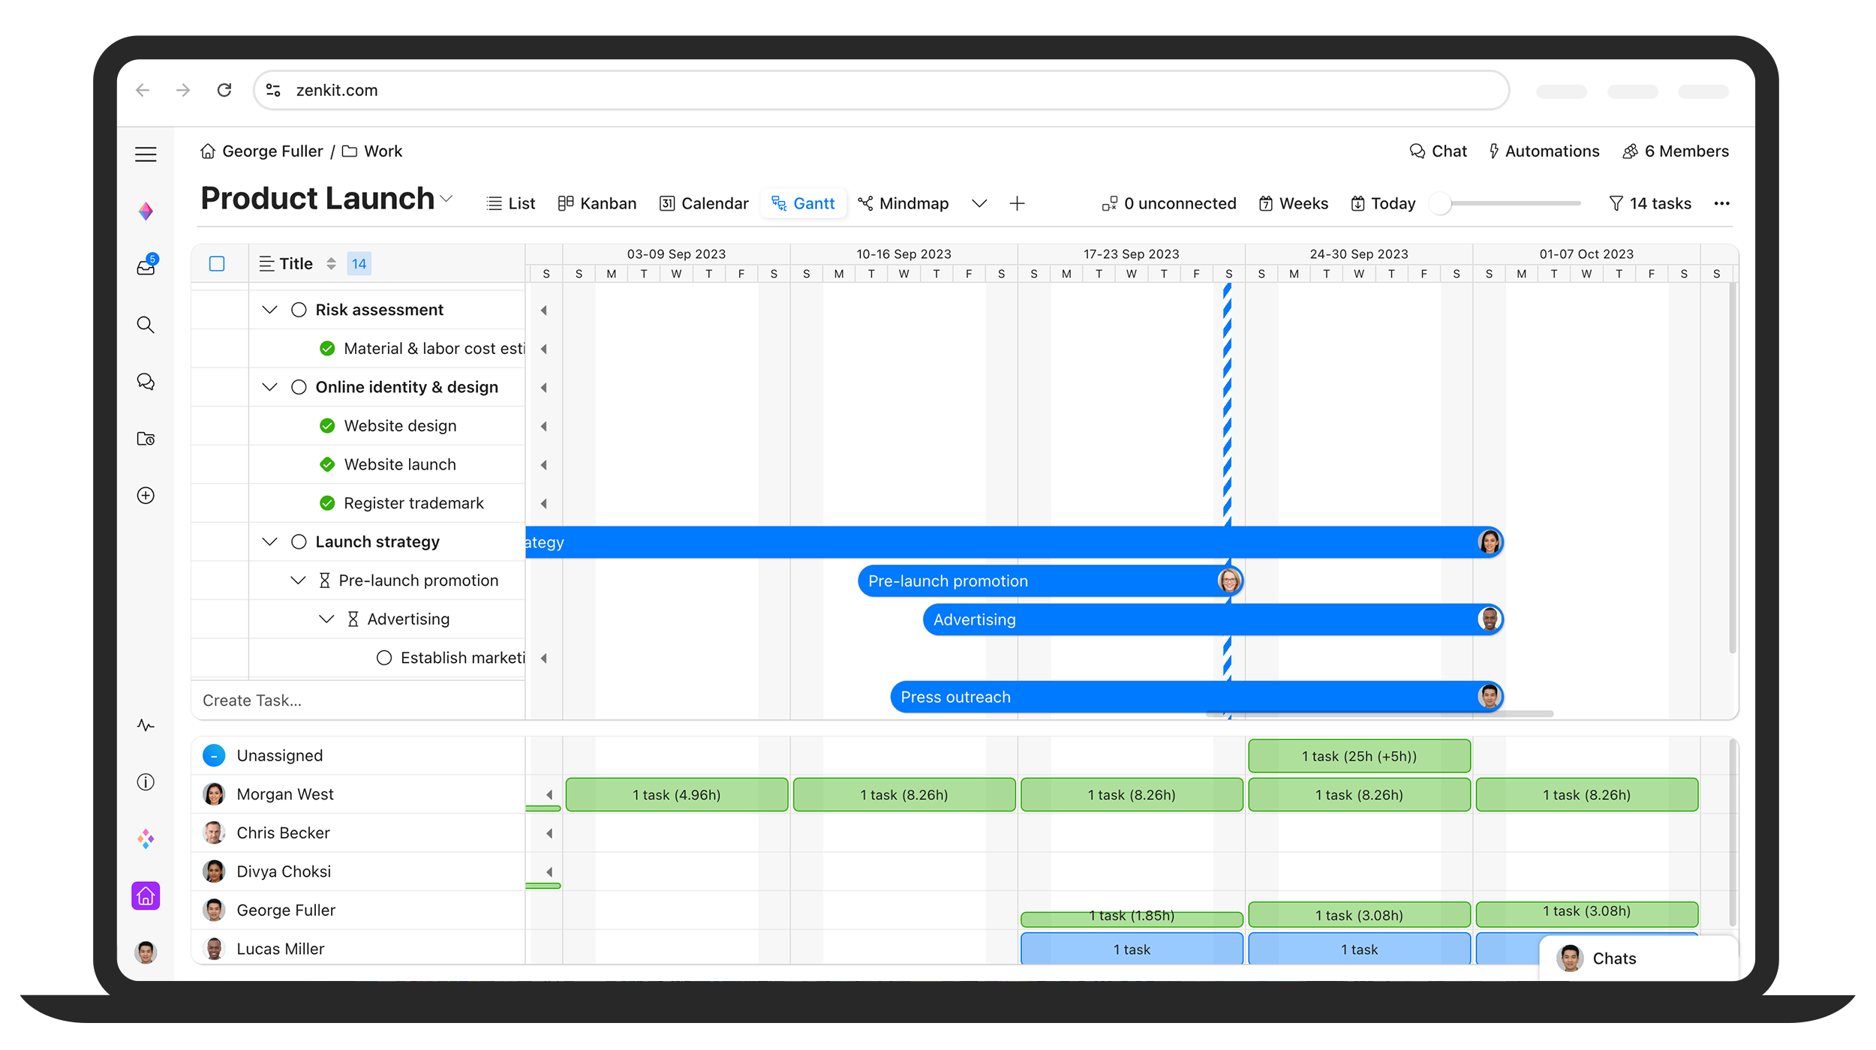Collapse the Risk assessment tree item
This screenshot has width=1876, height=1050.
269,309
